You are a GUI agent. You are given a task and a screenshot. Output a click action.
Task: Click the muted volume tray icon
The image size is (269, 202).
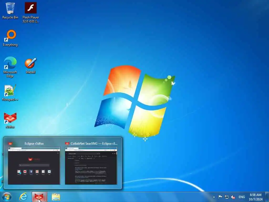233,197
